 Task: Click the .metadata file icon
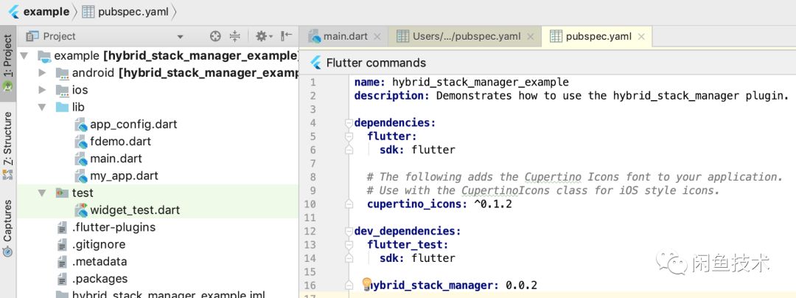point(62,262)
